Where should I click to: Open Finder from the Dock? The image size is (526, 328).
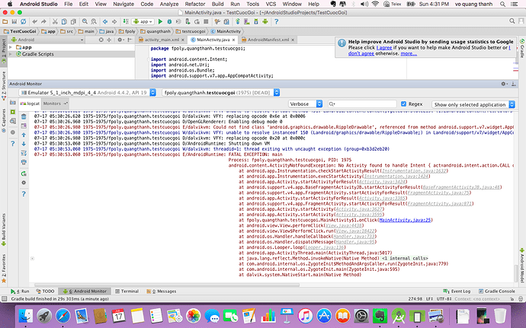point(26,316)
